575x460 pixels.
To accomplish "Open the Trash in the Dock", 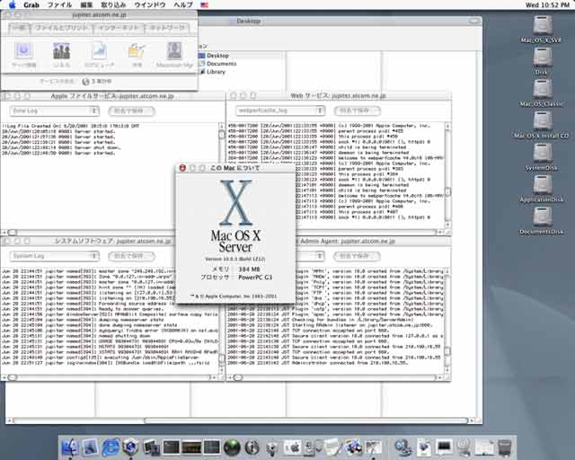I will click(x=505, y=447).
